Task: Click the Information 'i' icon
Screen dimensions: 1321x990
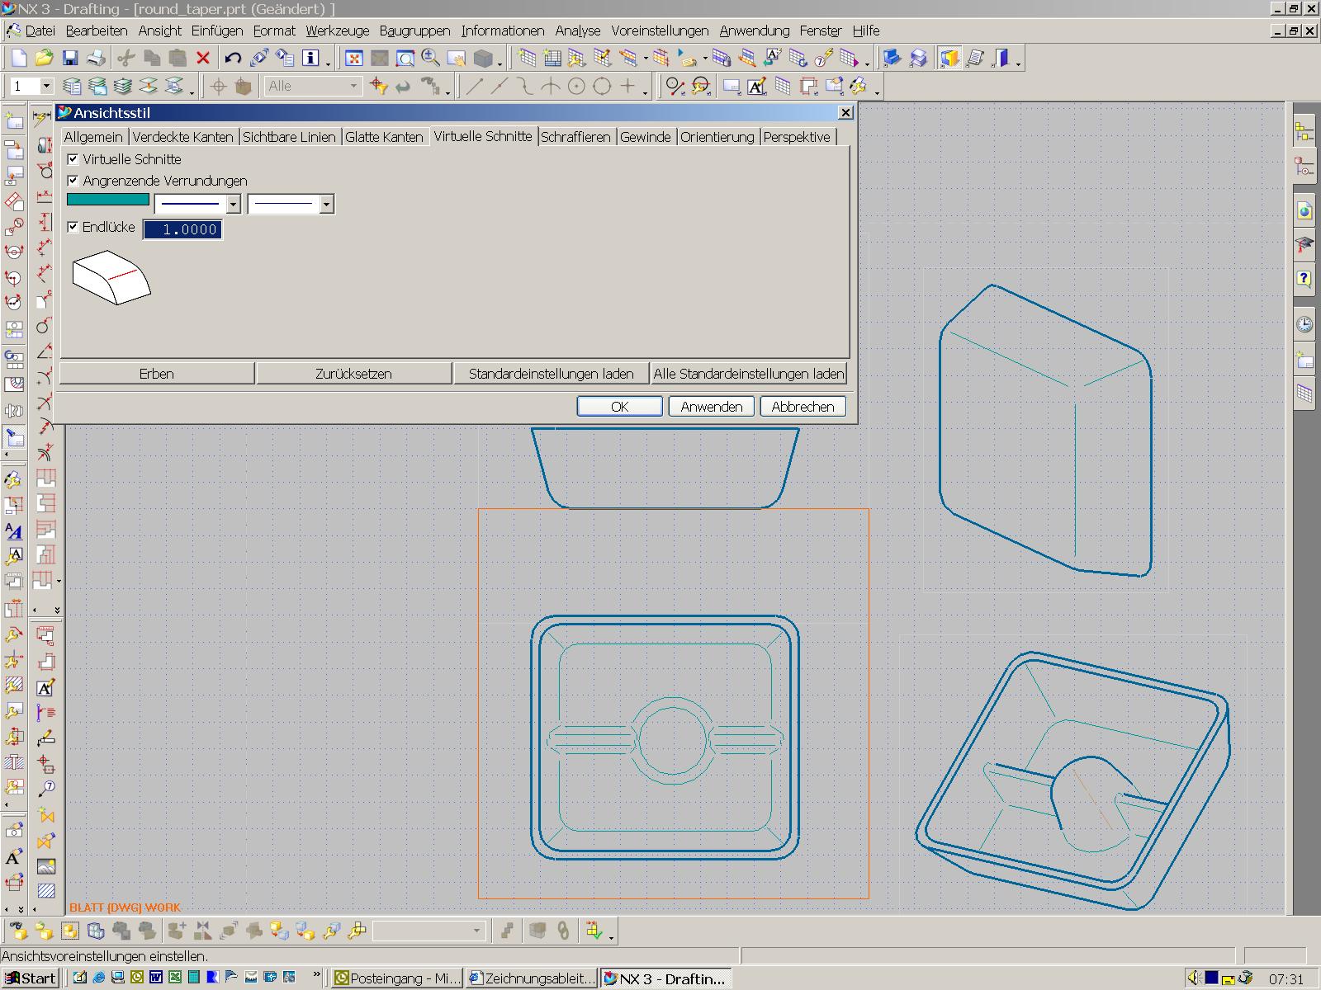Action: (310, 59)
